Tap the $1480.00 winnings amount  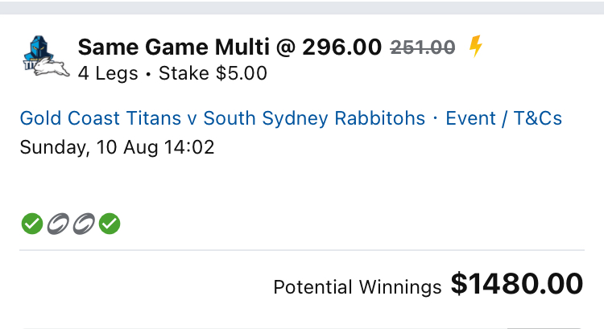516,284
